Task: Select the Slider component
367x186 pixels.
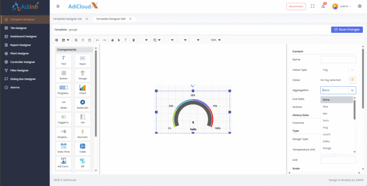Action: 64,104
